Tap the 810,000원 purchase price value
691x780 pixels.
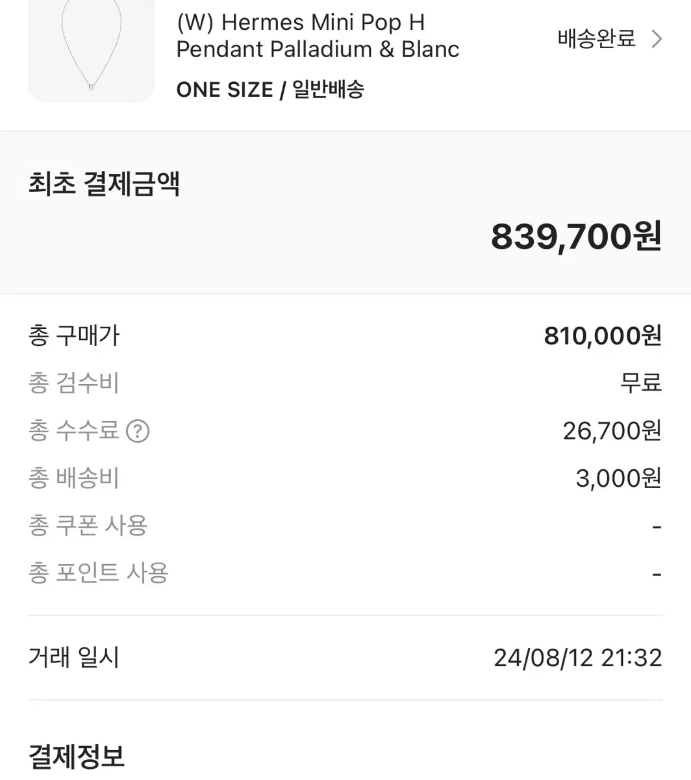coord(603,335)
